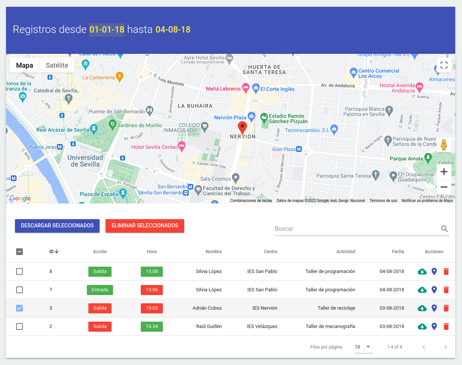Click the Google logo on map
This screenshot has height=365, width=462.
coord(20,198)
